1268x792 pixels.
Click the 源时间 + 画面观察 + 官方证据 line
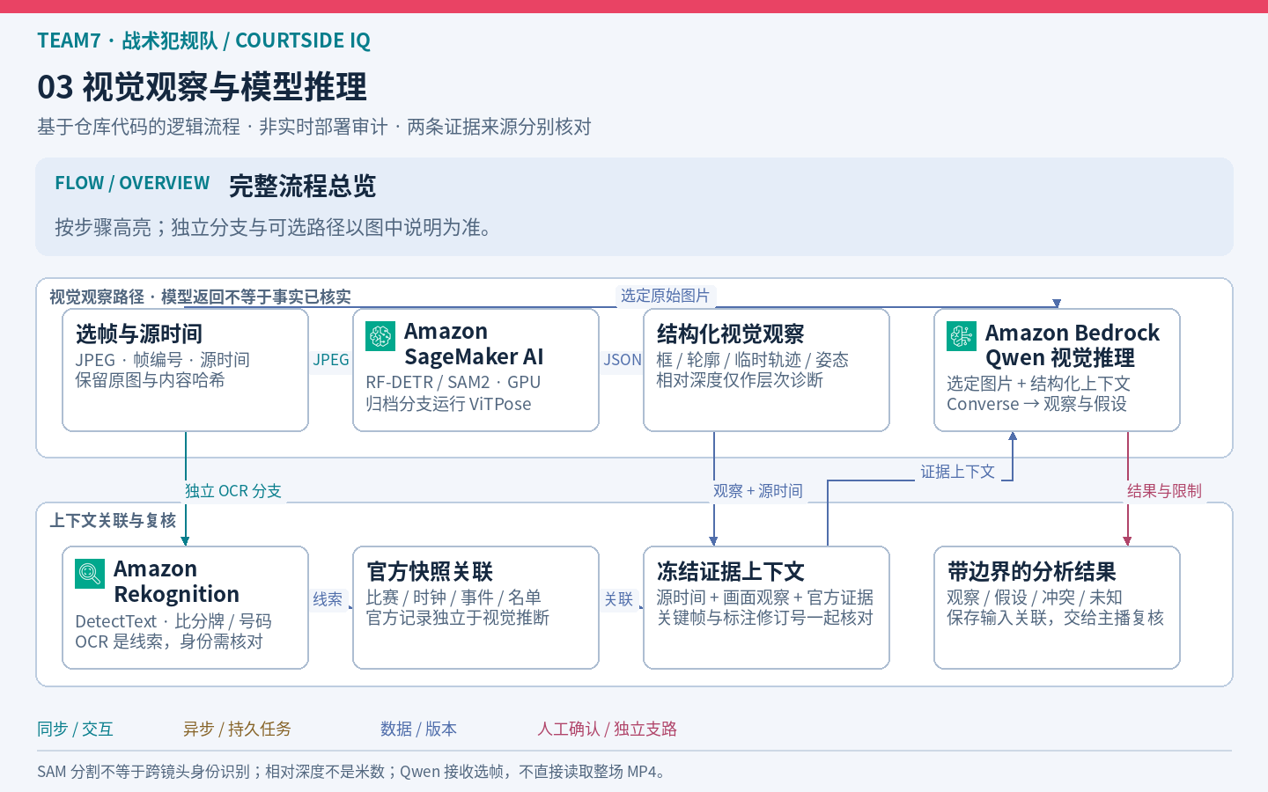tap(765, 598)
